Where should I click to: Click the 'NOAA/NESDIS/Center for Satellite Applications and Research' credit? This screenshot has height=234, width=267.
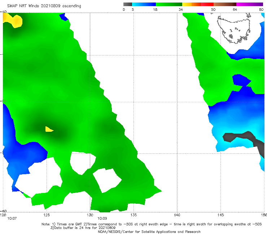[149, 231]
